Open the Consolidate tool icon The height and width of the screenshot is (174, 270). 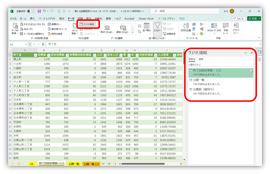pyautogui.click(x=202, y=24)
